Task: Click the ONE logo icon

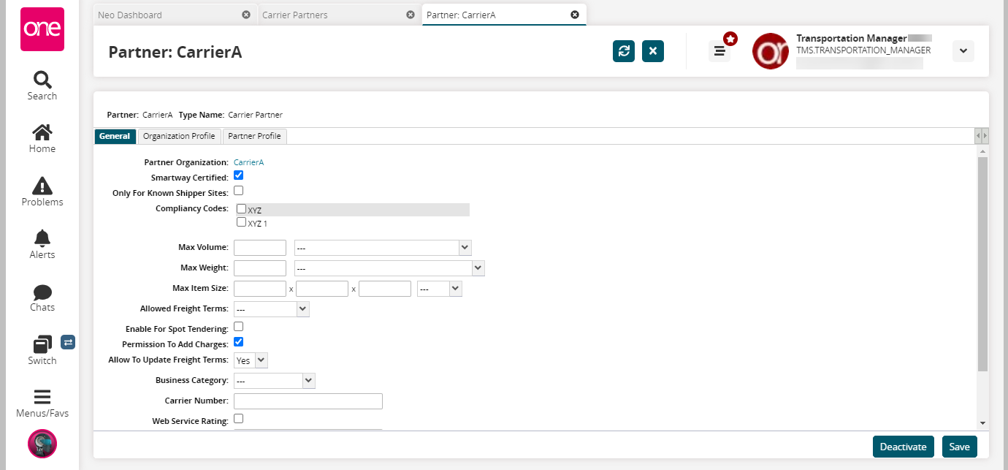Action: pos(42,29)
